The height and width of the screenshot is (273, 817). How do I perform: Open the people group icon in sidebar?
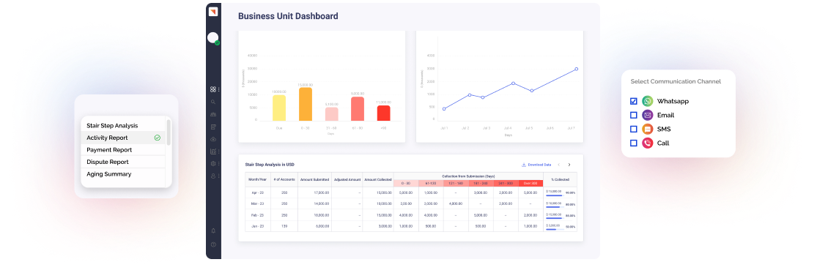pos(212,114)
